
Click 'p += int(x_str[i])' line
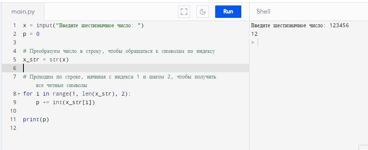[x=65, y=103]
